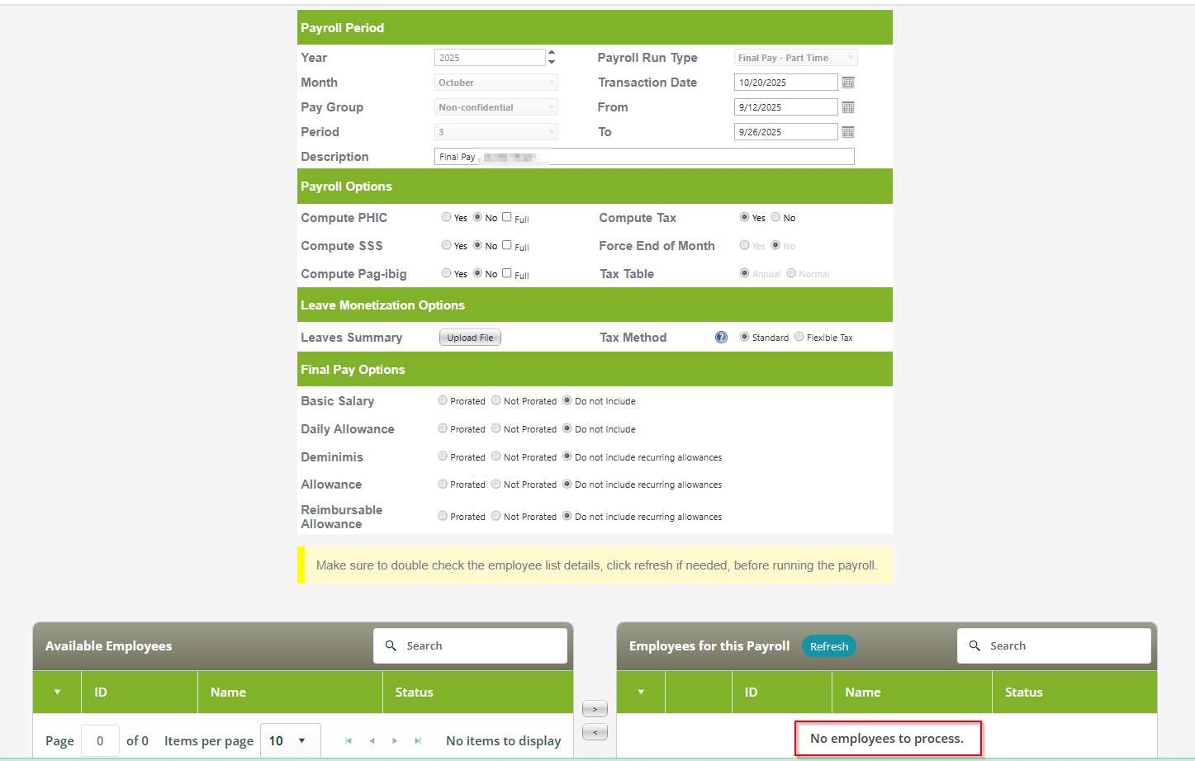
Task: Open the To date calendar icon
Action: (847, 132)
